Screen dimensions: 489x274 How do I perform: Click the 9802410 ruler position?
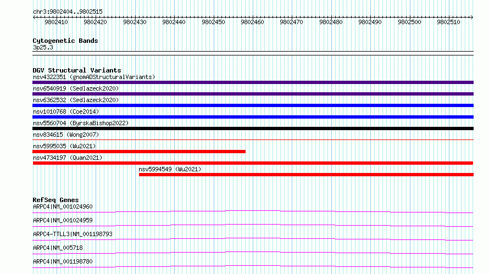(56, 22)
